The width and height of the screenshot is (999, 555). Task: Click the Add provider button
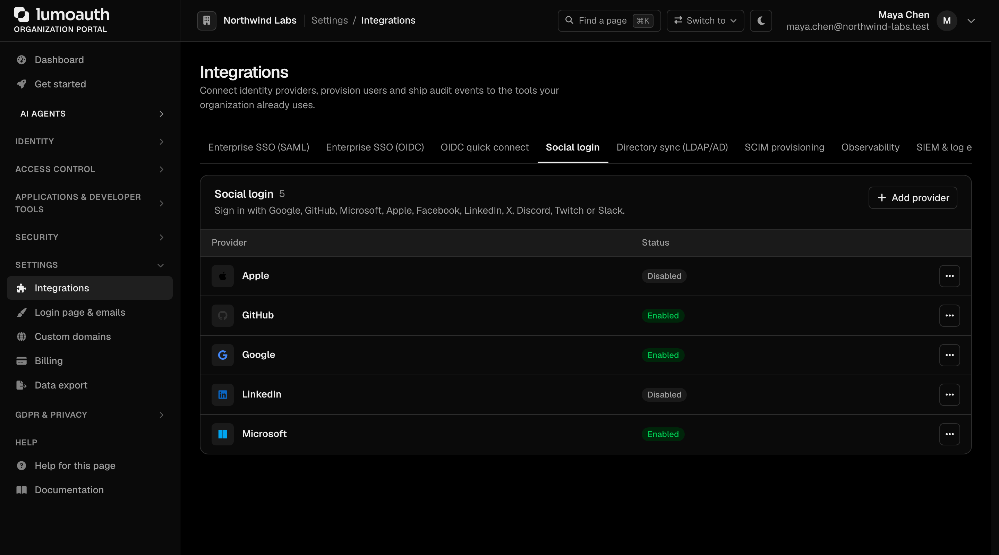point(913,198)
